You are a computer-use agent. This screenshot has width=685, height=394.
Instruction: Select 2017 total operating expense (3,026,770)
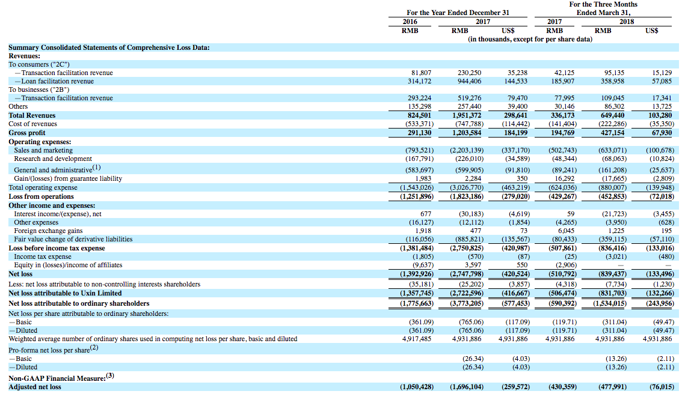coord(467,187)
